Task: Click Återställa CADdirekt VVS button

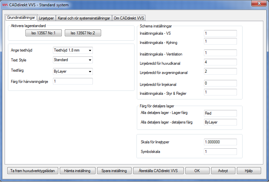Action: pyautogui.click(x=158, y=171)
